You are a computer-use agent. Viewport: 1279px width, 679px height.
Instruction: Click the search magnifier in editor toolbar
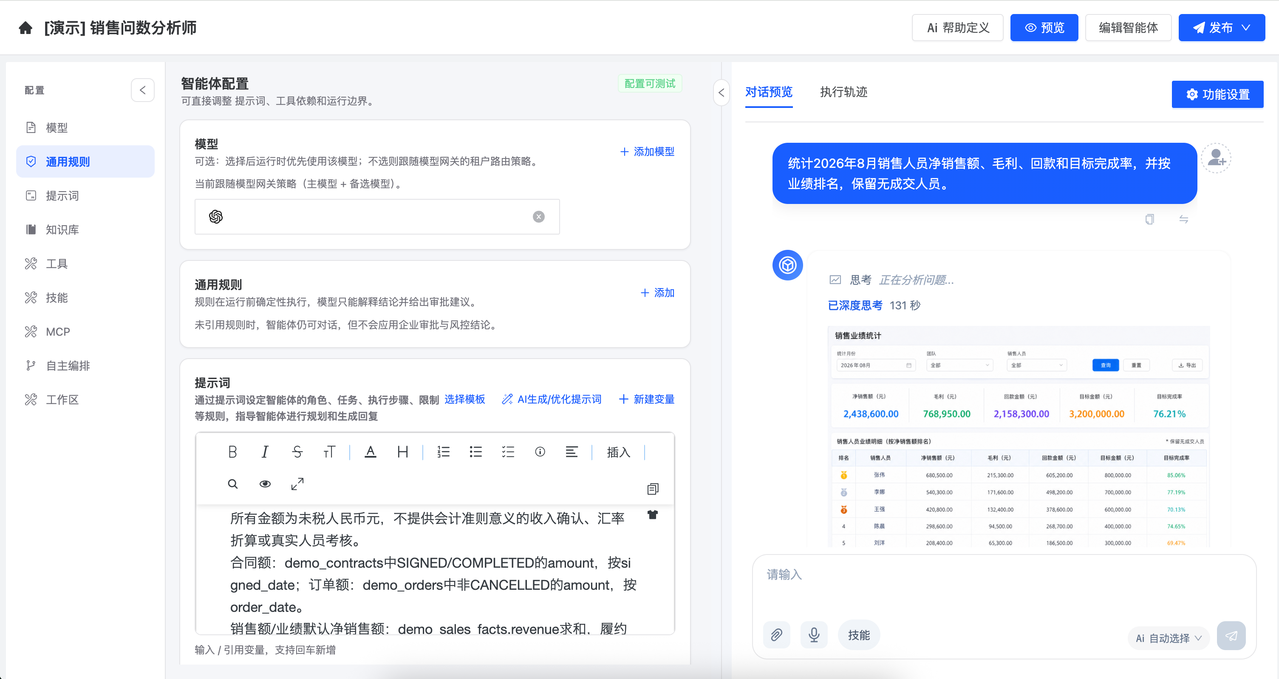(232, 484)
